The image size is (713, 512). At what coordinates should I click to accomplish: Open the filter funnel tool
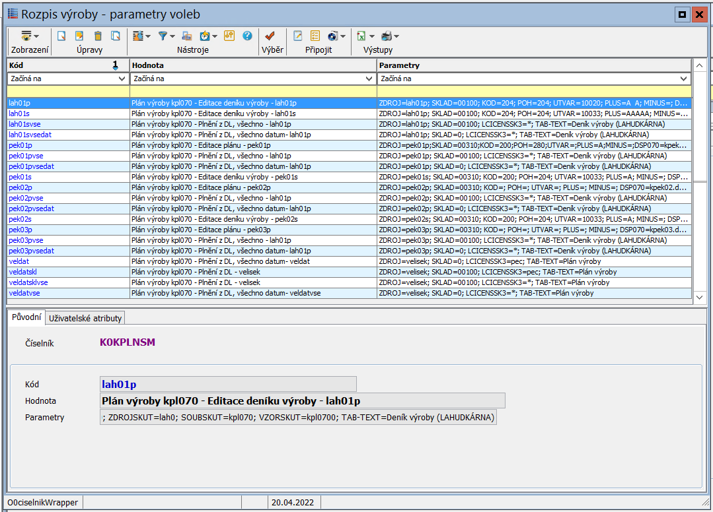click(x=164, y=36)
